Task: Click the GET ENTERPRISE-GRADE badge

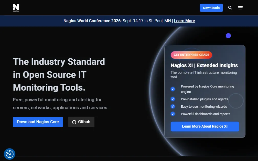Action: point(191,55)
